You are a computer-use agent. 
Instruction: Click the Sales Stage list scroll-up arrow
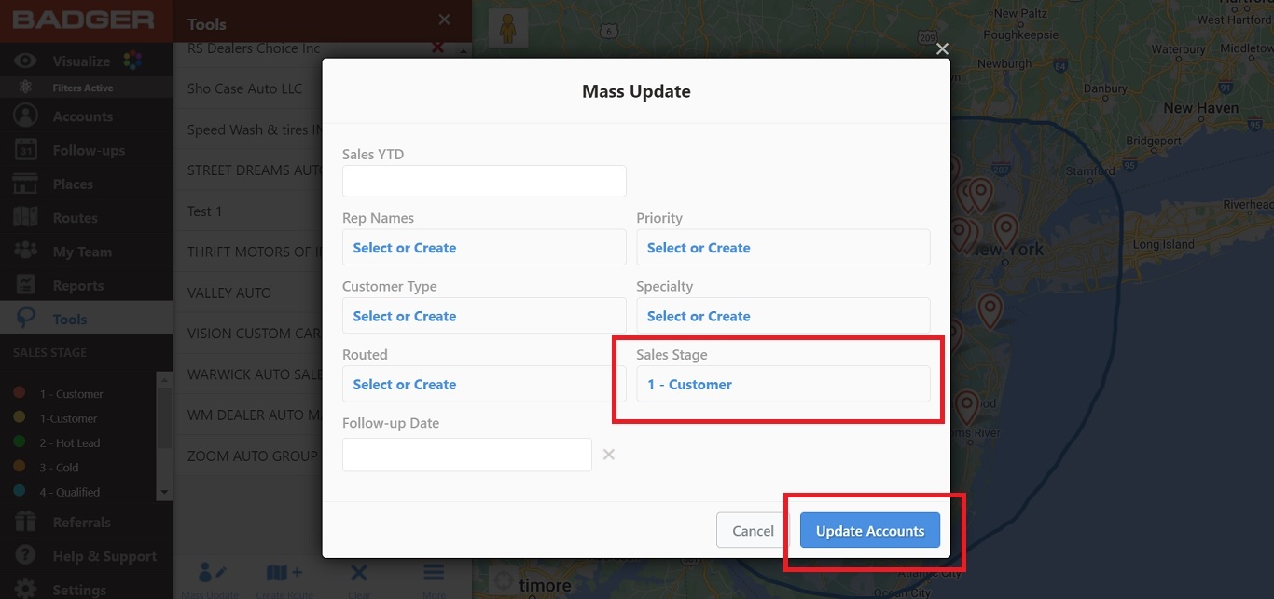pyautogui.click(x=164, y=378)
